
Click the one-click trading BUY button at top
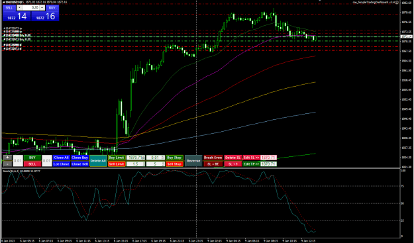52,8
